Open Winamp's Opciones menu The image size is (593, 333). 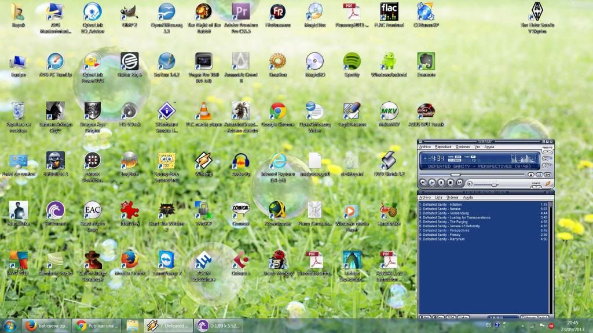pos(463,147)
